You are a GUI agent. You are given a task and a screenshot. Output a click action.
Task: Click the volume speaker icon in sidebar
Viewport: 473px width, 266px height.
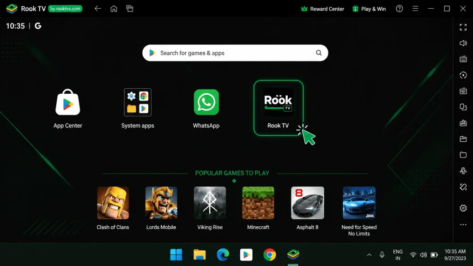click(x=463, y=43)
